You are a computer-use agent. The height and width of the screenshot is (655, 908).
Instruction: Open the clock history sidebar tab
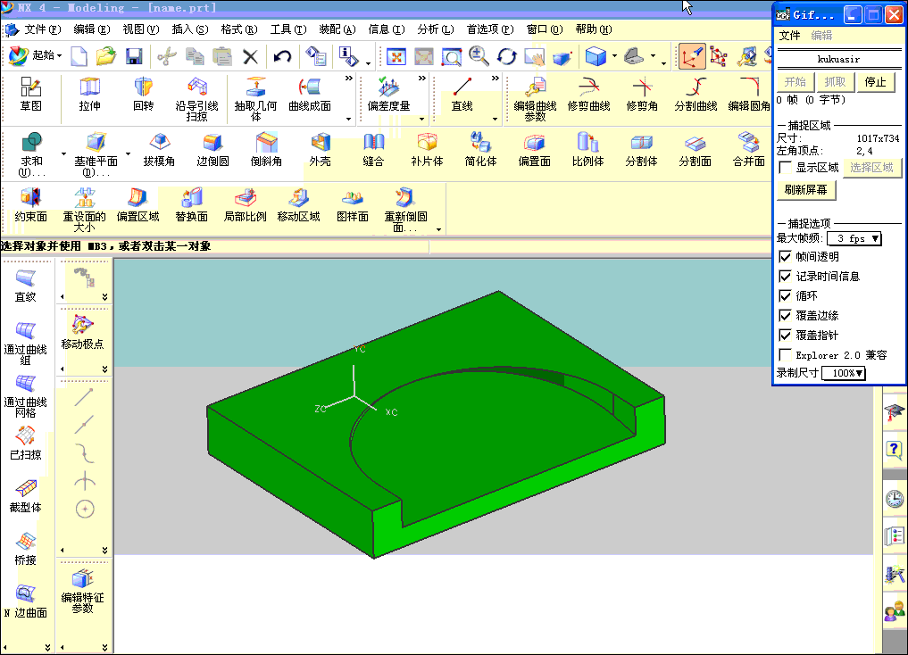(894, 498)
